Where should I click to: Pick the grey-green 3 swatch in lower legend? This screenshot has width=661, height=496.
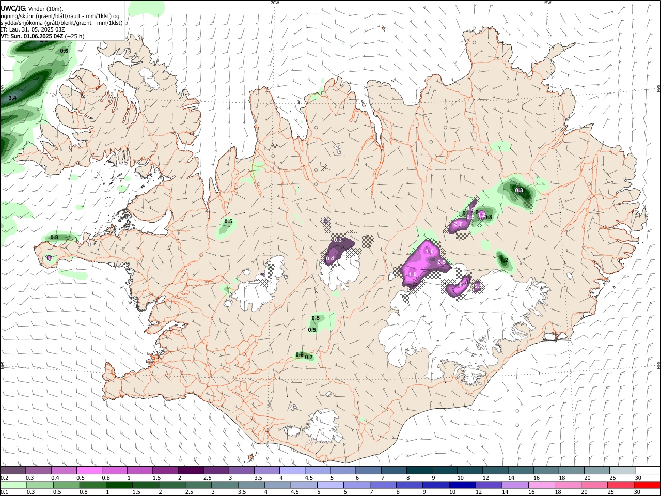pos(225,485)
